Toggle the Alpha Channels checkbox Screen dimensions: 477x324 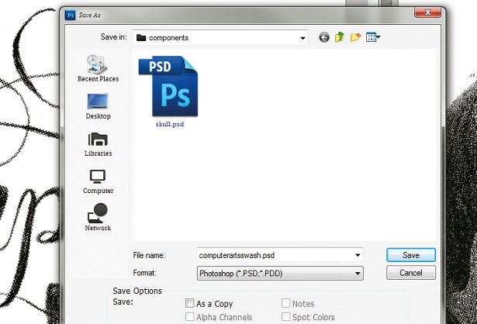click(x=189, y=317)
